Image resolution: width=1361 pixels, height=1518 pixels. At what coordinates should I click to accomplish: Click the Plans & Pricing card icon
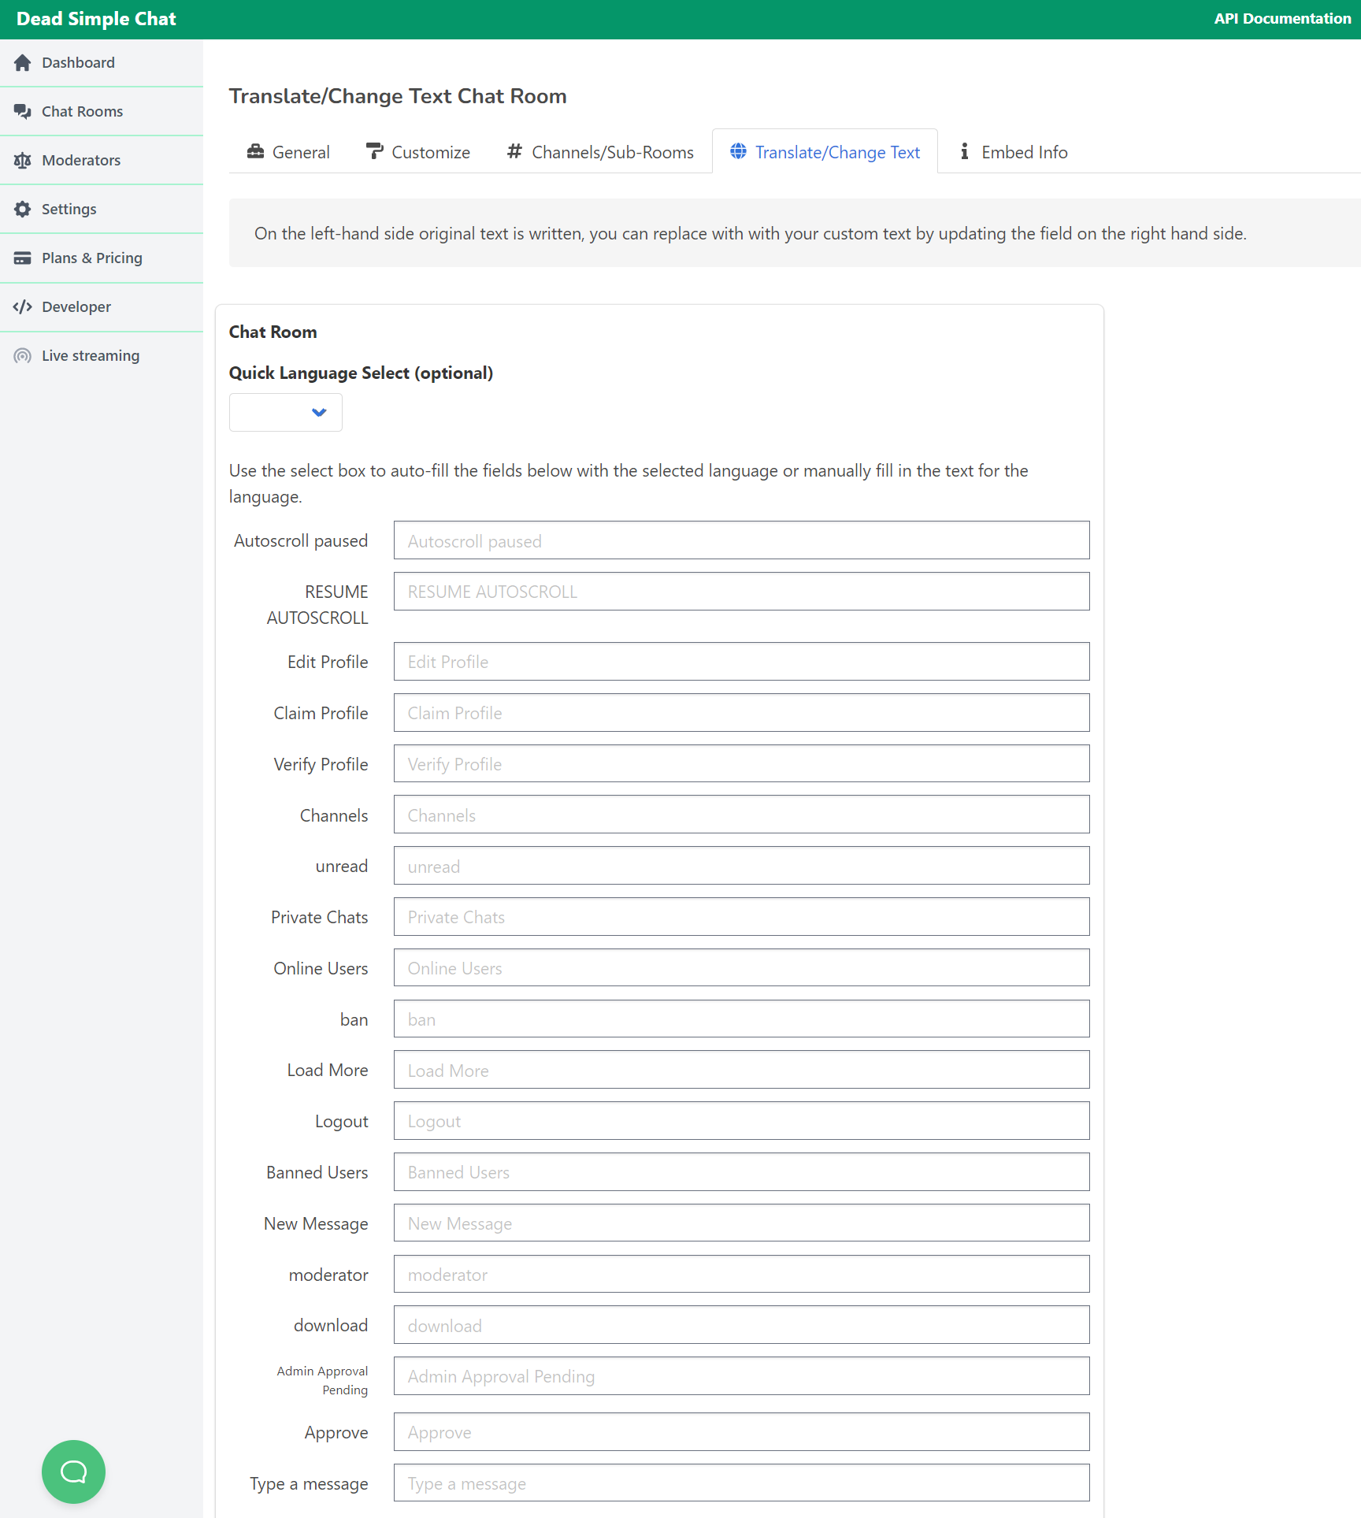[22, 258]
